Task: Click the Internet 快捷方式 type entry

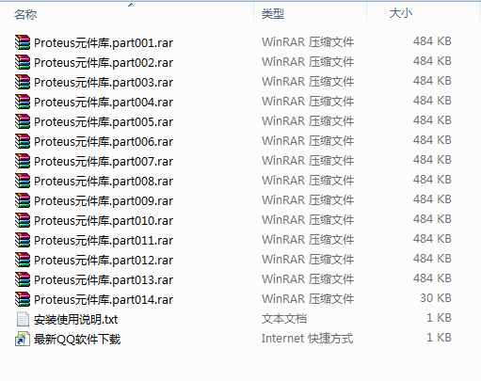Action: (x=307, y=339)
